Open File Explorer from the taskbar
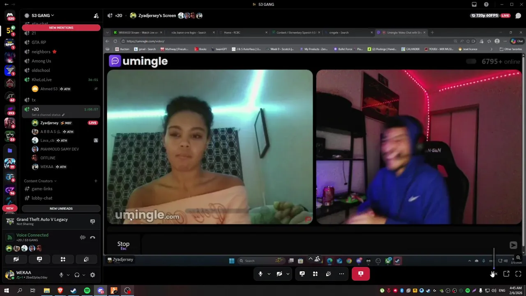The image size is (526, 296). [x=47, y=291]
